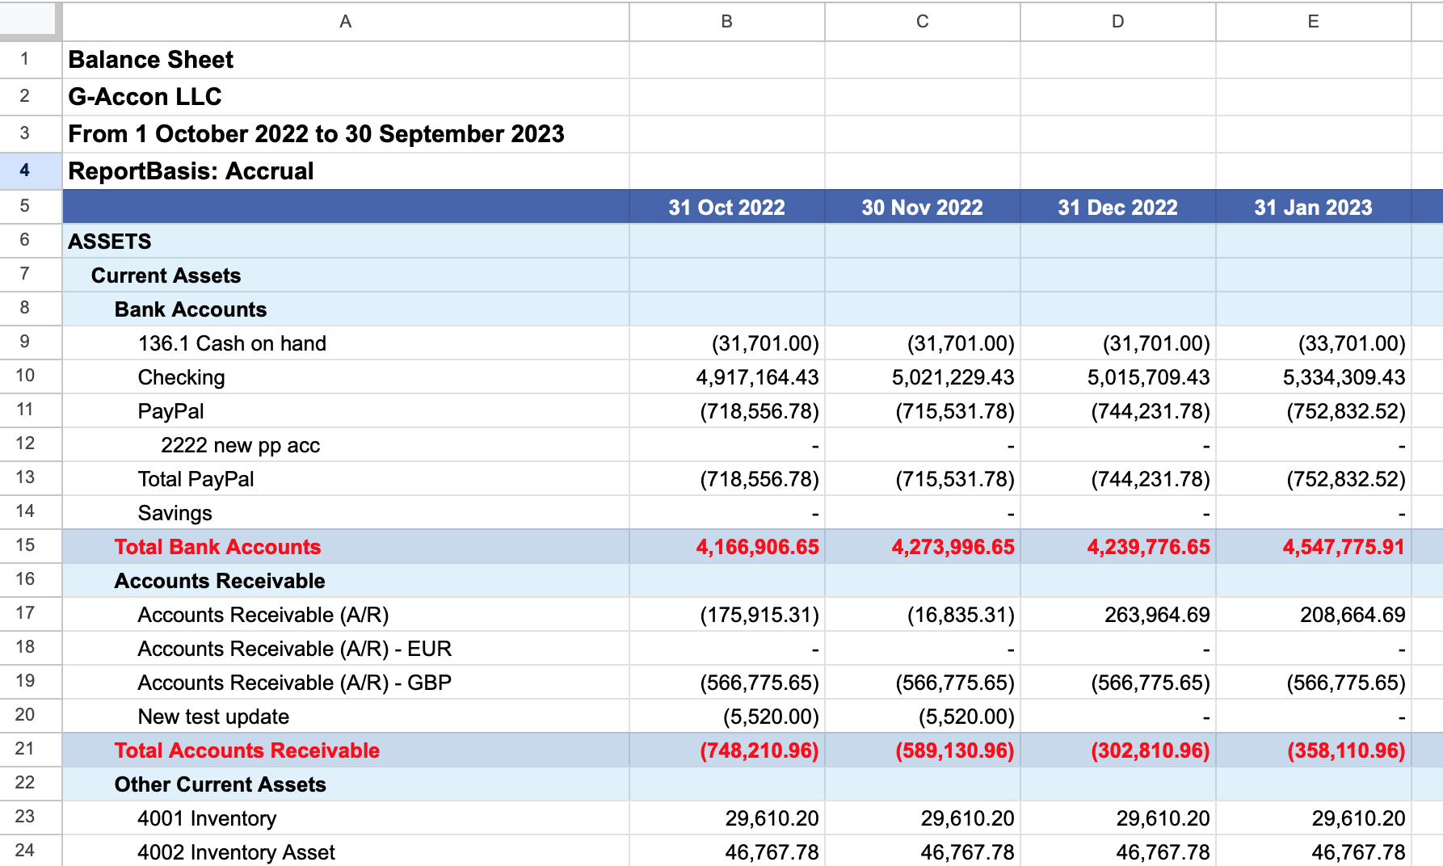Screen dimensions: 1443x866
Task: Select column D header
Action: (1118, 21)
